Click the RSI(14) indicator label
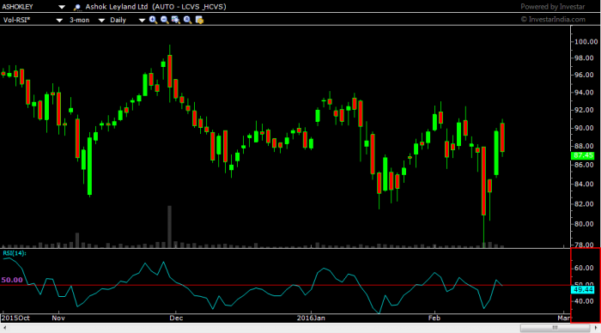This screenshot has width=601, height=333. tap(15, 253)
